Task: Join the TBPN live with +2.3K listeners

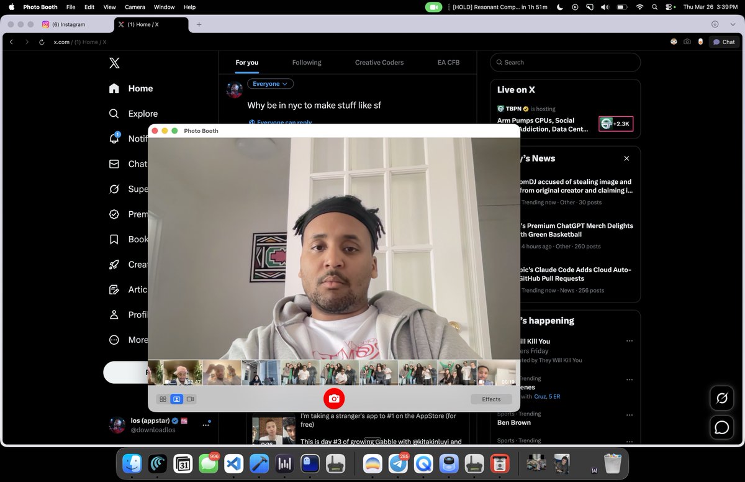Action: [616, 124]
